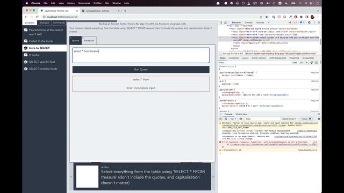Open console settings gear
Image resolution: width=344 pixels, height=193 pixels.
coord(319,119)
